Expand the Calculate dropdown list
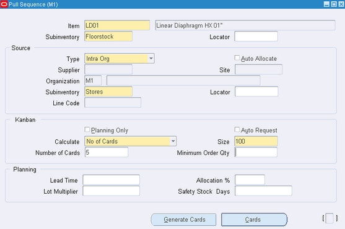The width and height of the screenshot is (345, 229). pyautogui.click(x=173, y=141)
